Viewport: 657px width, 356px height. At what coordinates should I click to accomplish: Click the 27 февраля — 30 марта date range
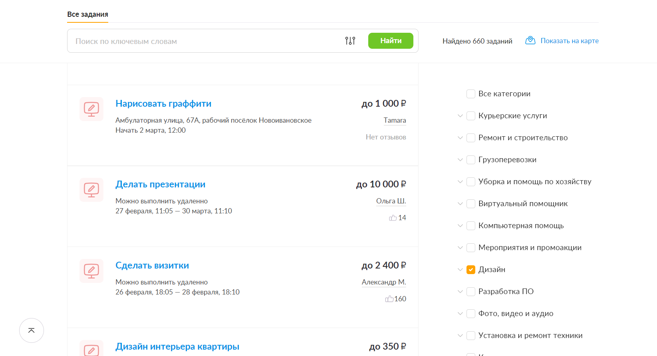pos(174,211)
